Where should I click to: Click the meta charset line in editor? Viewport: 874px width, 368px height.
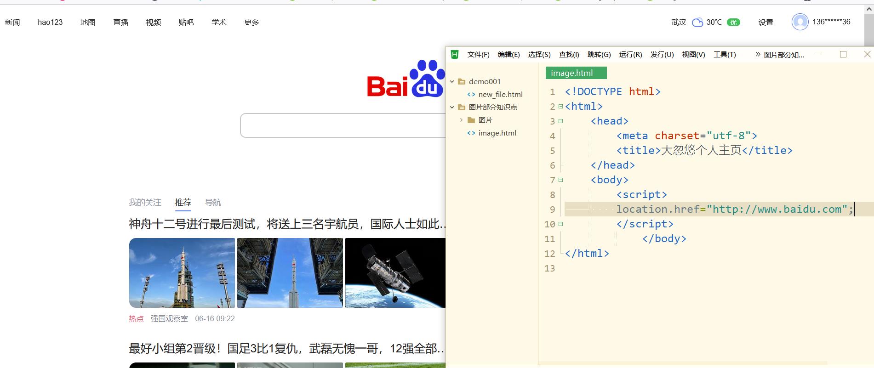pos(686,136)
